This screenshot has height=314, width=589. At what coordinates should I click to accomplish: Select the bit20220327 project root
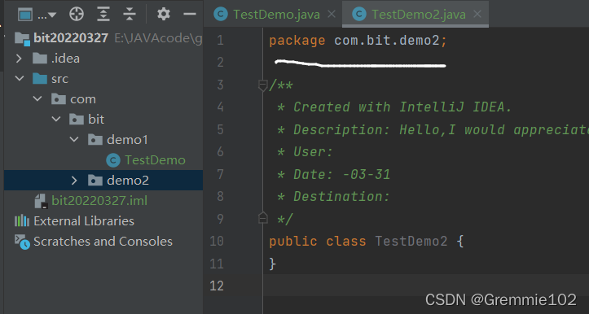tap(71, 38)
